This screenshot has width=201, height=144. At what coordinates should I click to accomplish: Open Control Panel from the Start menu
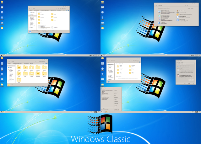pos(116,103)
